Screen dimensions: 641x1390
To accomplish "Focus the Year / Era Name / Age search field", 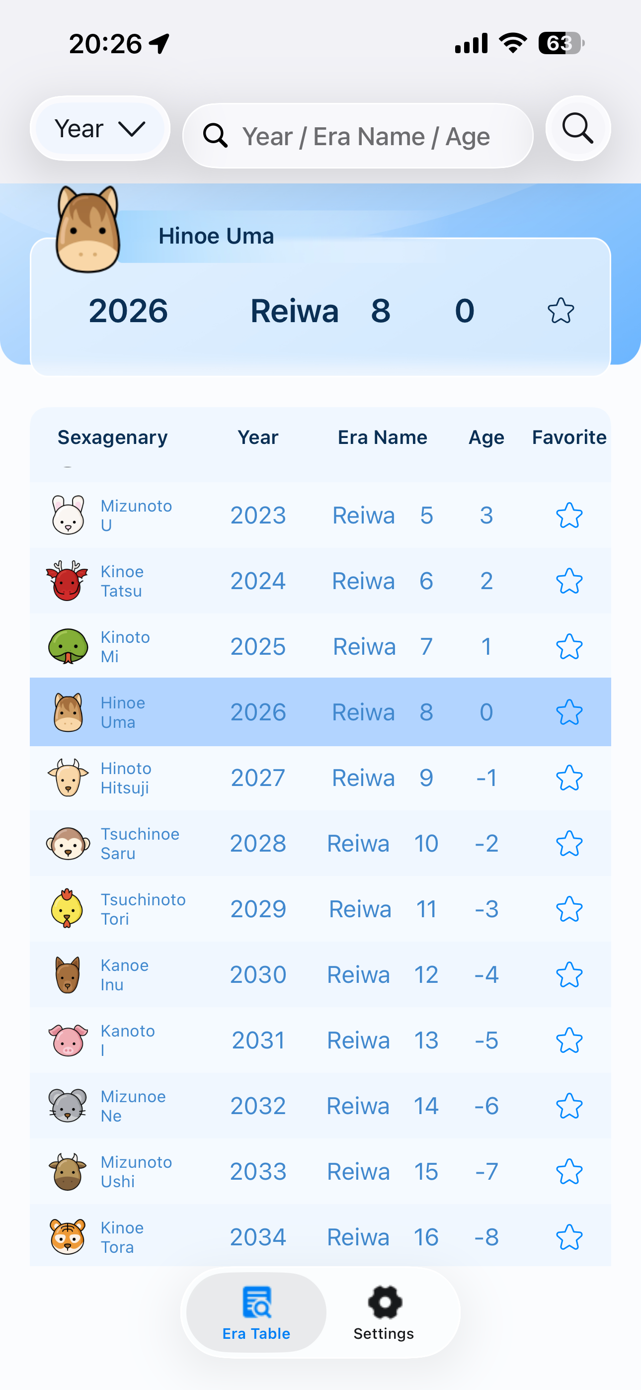I will click(358, 136).
